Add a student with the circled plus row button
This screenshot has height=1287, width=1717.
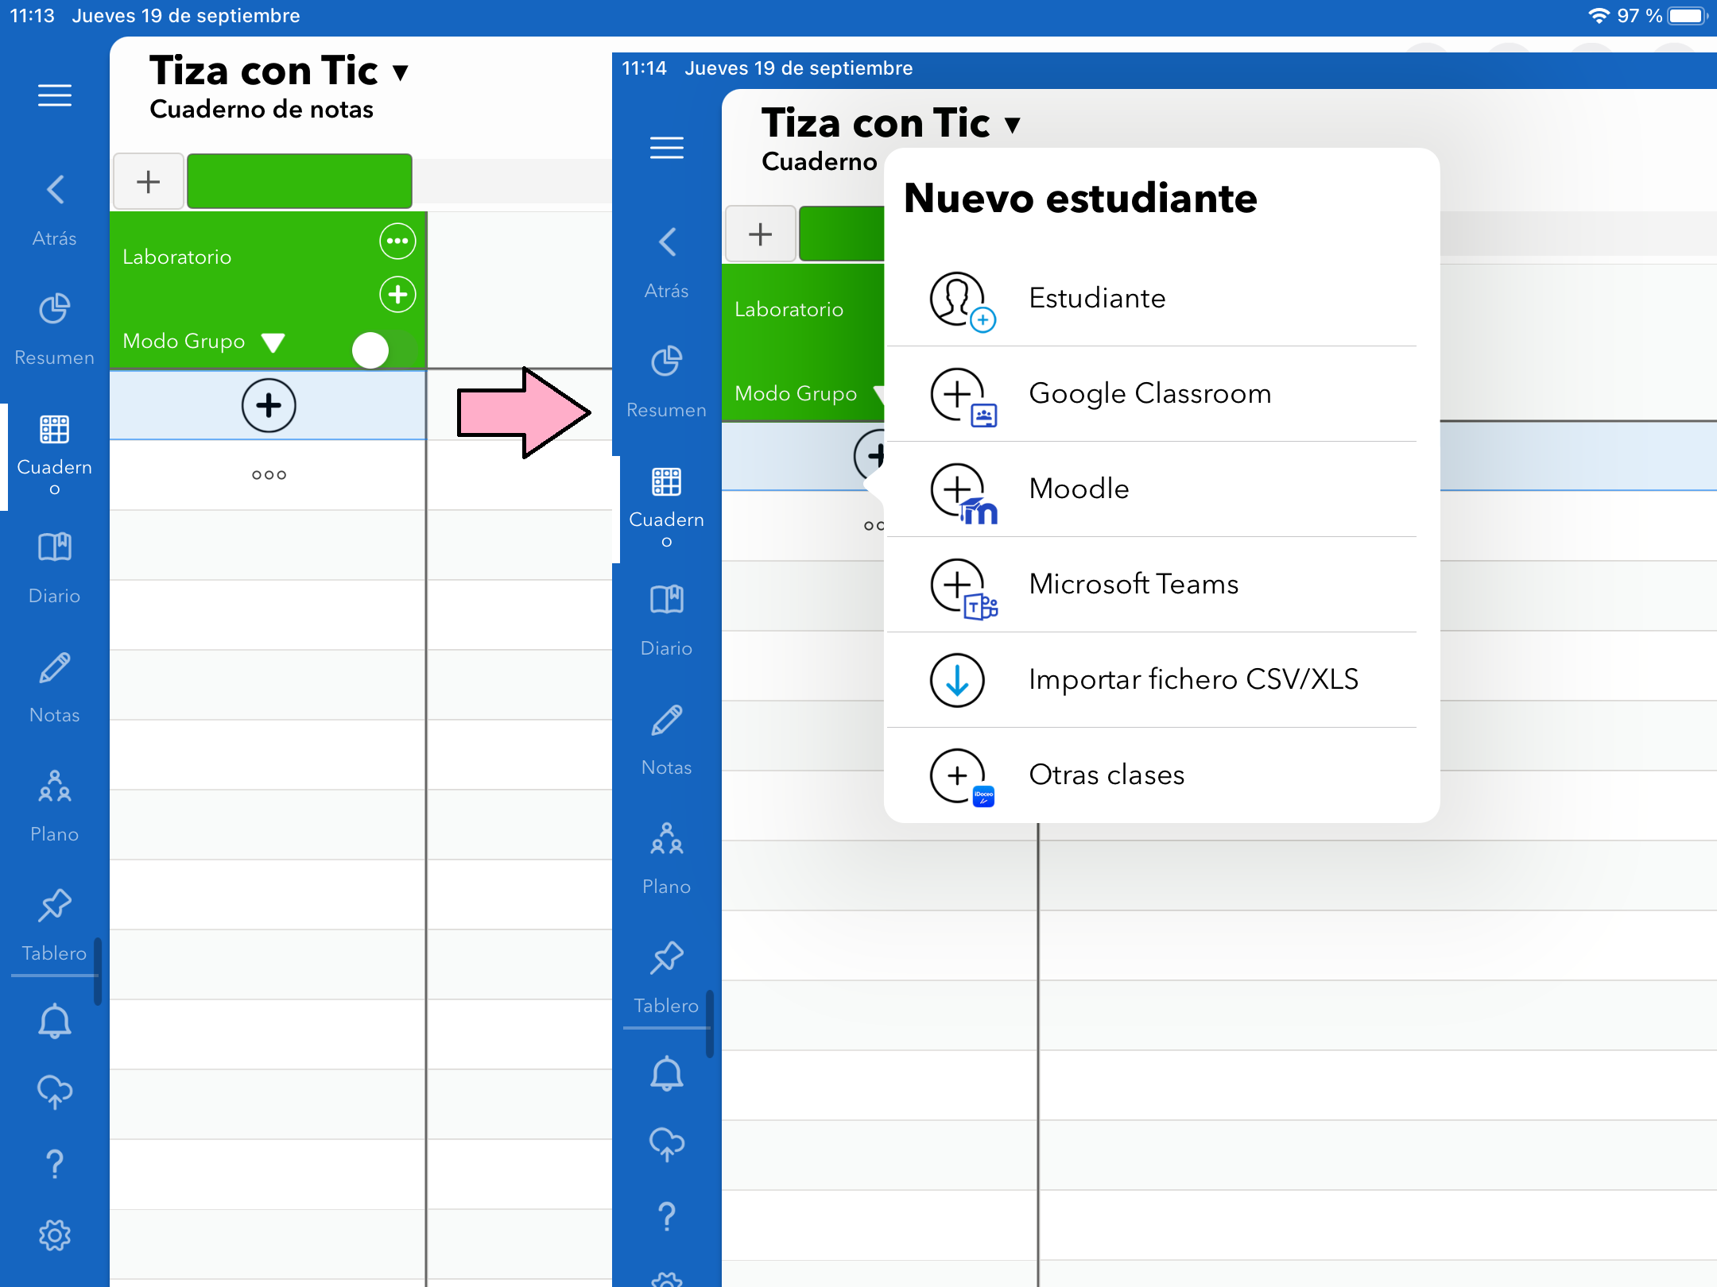click(269, 405)
